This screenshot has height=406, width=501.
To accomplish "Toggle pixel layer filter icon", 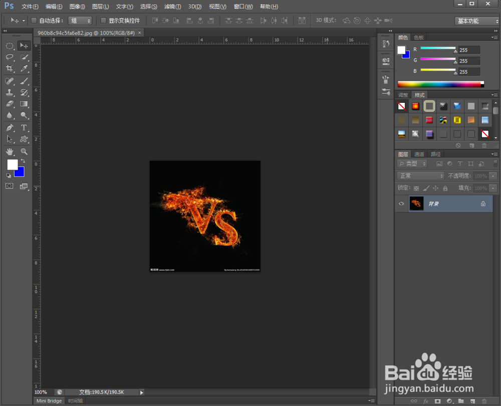I will click(439, 164).
